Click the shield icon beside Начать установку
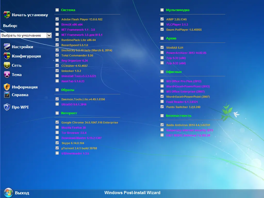Screen dimensions: 264x198 7,15
